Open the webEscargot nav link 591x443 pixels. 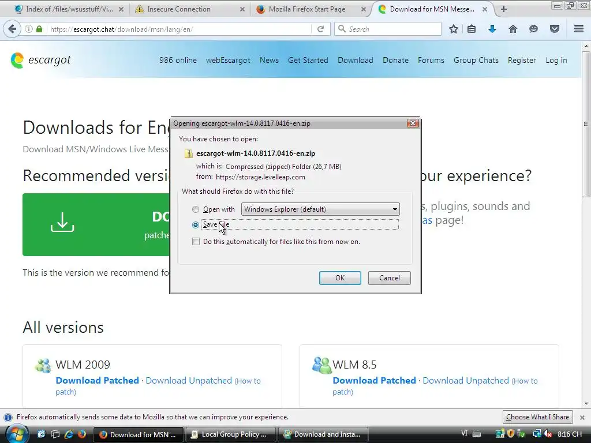228,60
